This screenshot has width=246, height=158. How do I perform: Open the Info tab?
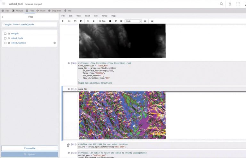[x=68, y=11]
